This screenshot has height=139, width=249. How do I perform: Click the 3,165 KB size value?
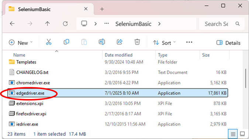coord(218,114)
